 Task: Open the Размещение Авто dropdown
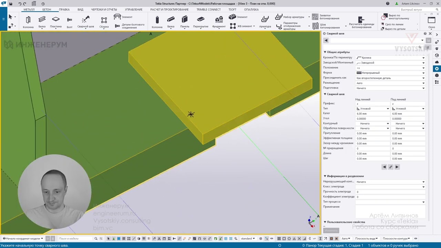[391, 83]
